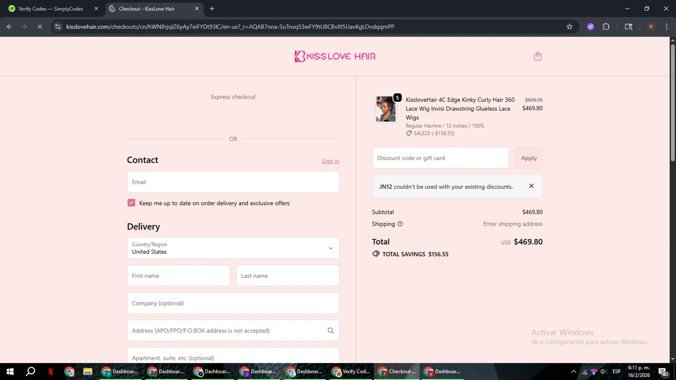Image resolution: width=676 pixels, height=380 pixels.
Task: Bookmark this page with the star icon
Action: [x=569, y=27]
